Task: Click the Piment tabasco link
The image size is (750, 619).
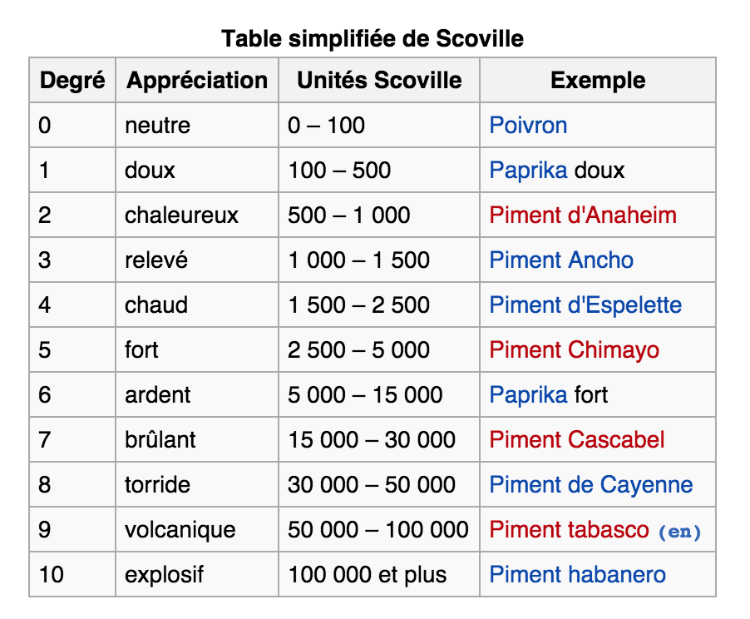Action: 569,530
